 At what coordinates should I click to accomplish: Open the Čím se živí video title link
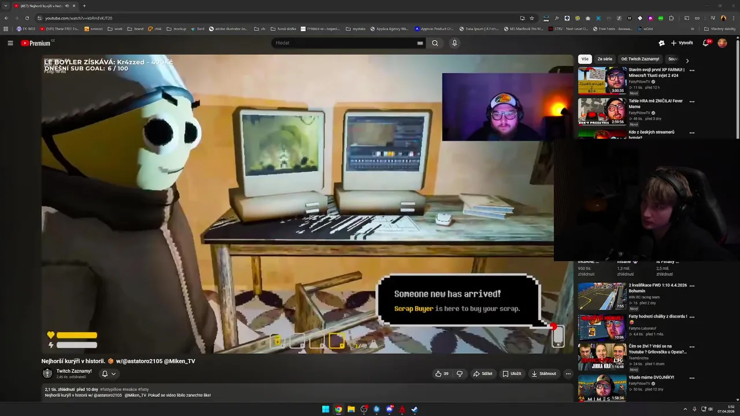point(658,349)
